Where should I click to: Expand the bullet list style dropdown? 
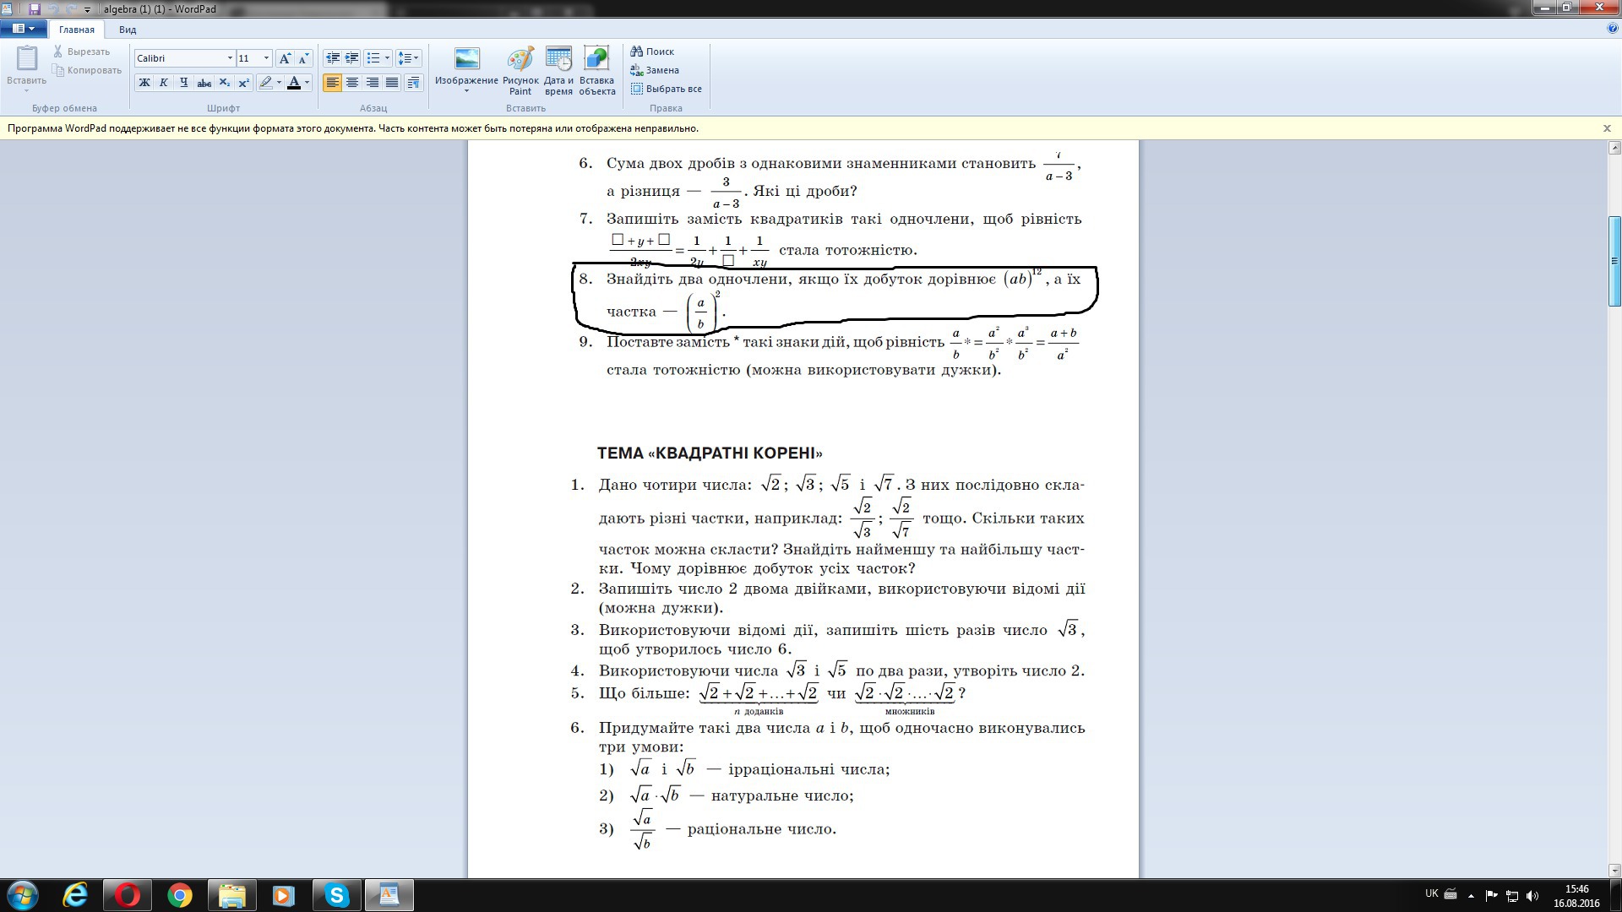coord(387,58)
